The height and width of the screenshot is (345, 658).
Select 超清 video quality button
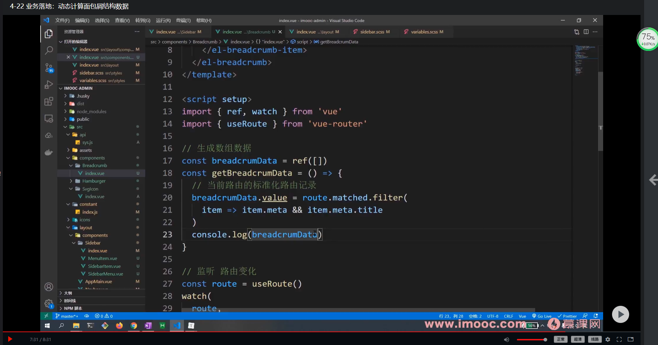click(577, 339)
